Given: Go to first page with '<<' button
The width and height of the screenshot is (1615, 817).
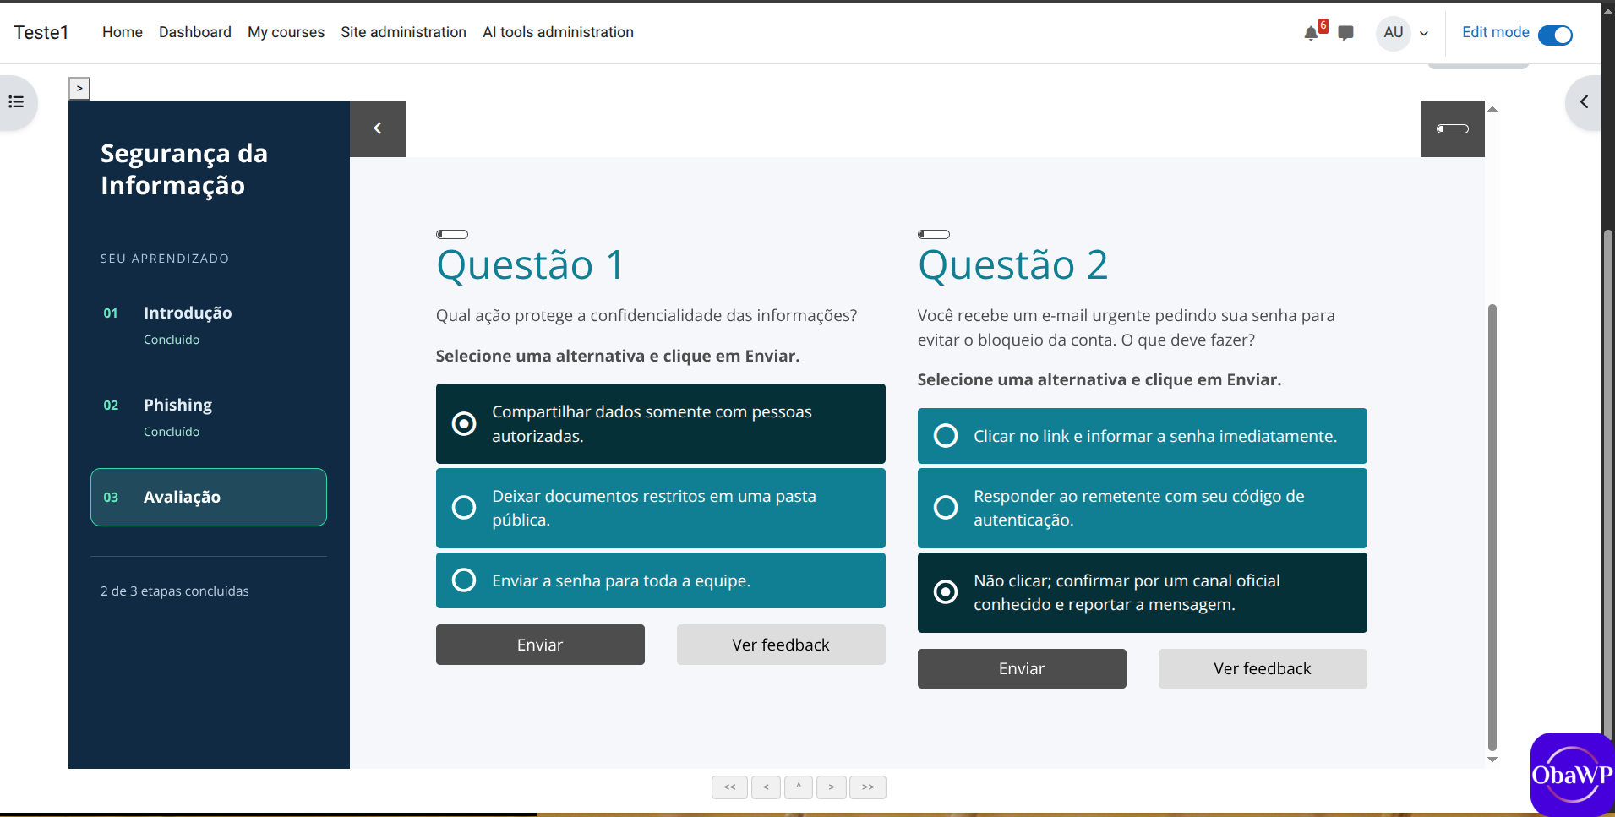Looking at the screenshot, I should pos(729,787).
